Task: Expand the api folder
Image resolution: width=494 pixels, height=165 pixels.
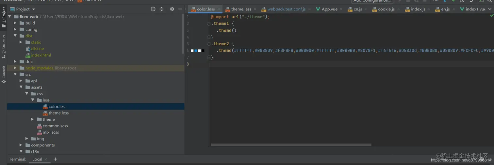Action: 21,81
